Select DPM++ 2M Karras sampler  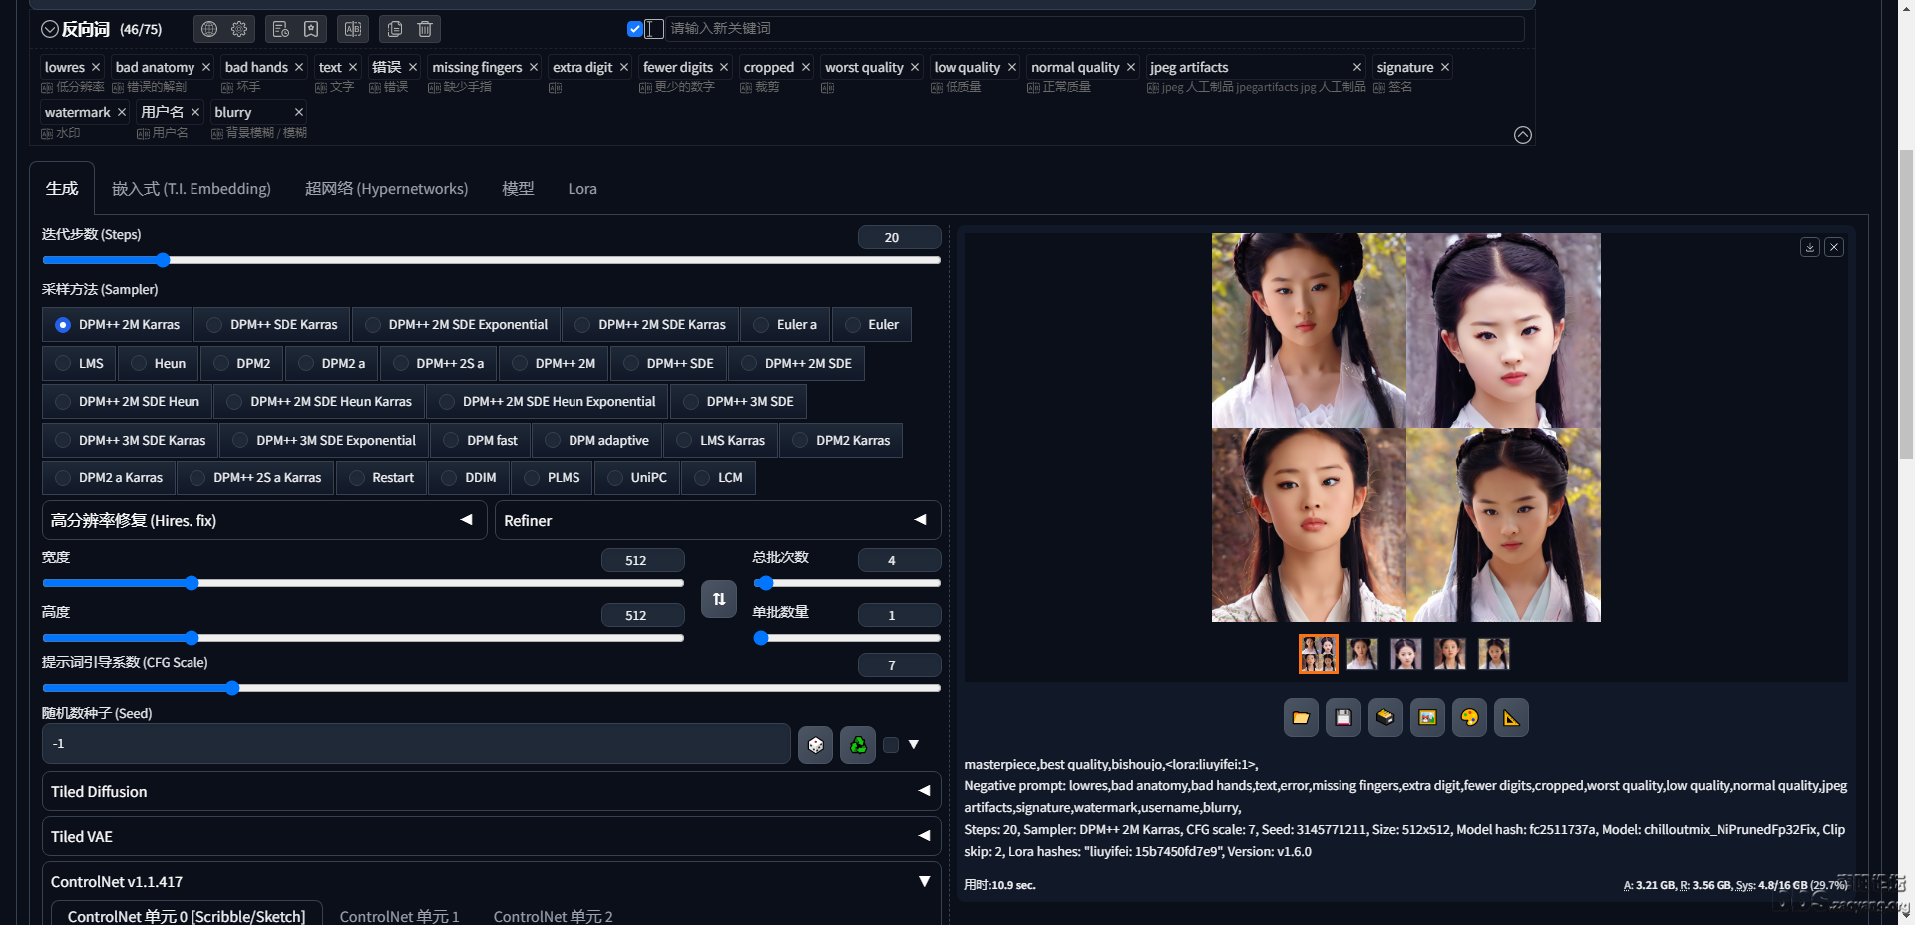[x=117, y=324]
